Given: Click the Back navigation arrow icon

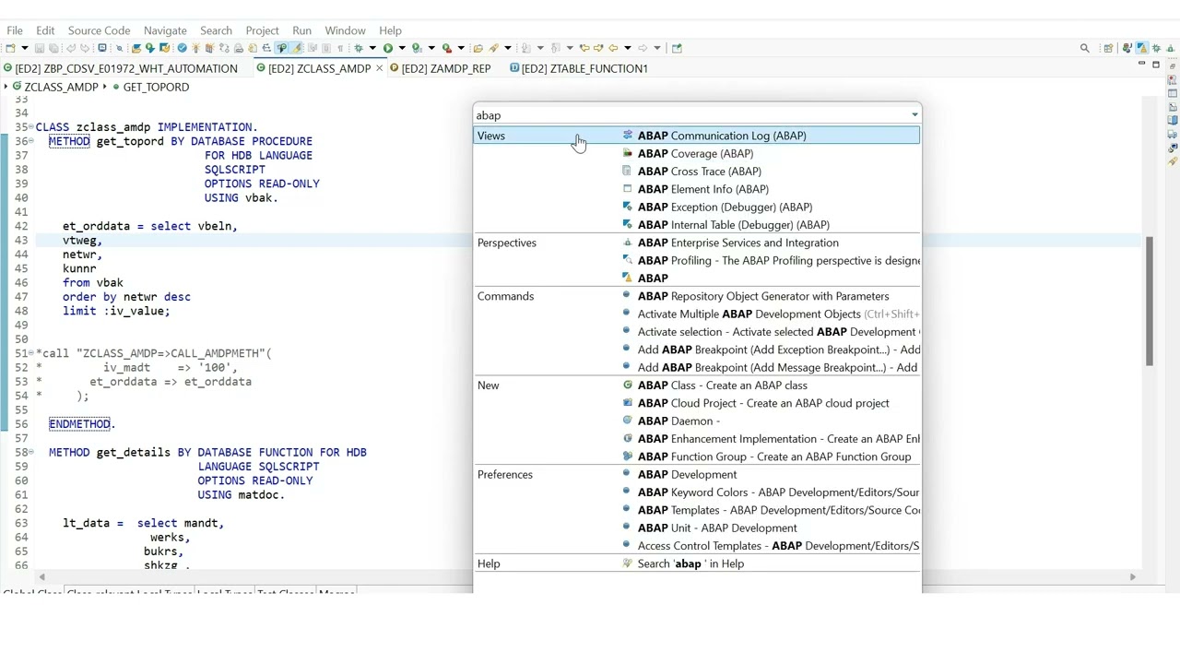Looking at the screenshot, I should pyautogui.click(x=614, y=48).
